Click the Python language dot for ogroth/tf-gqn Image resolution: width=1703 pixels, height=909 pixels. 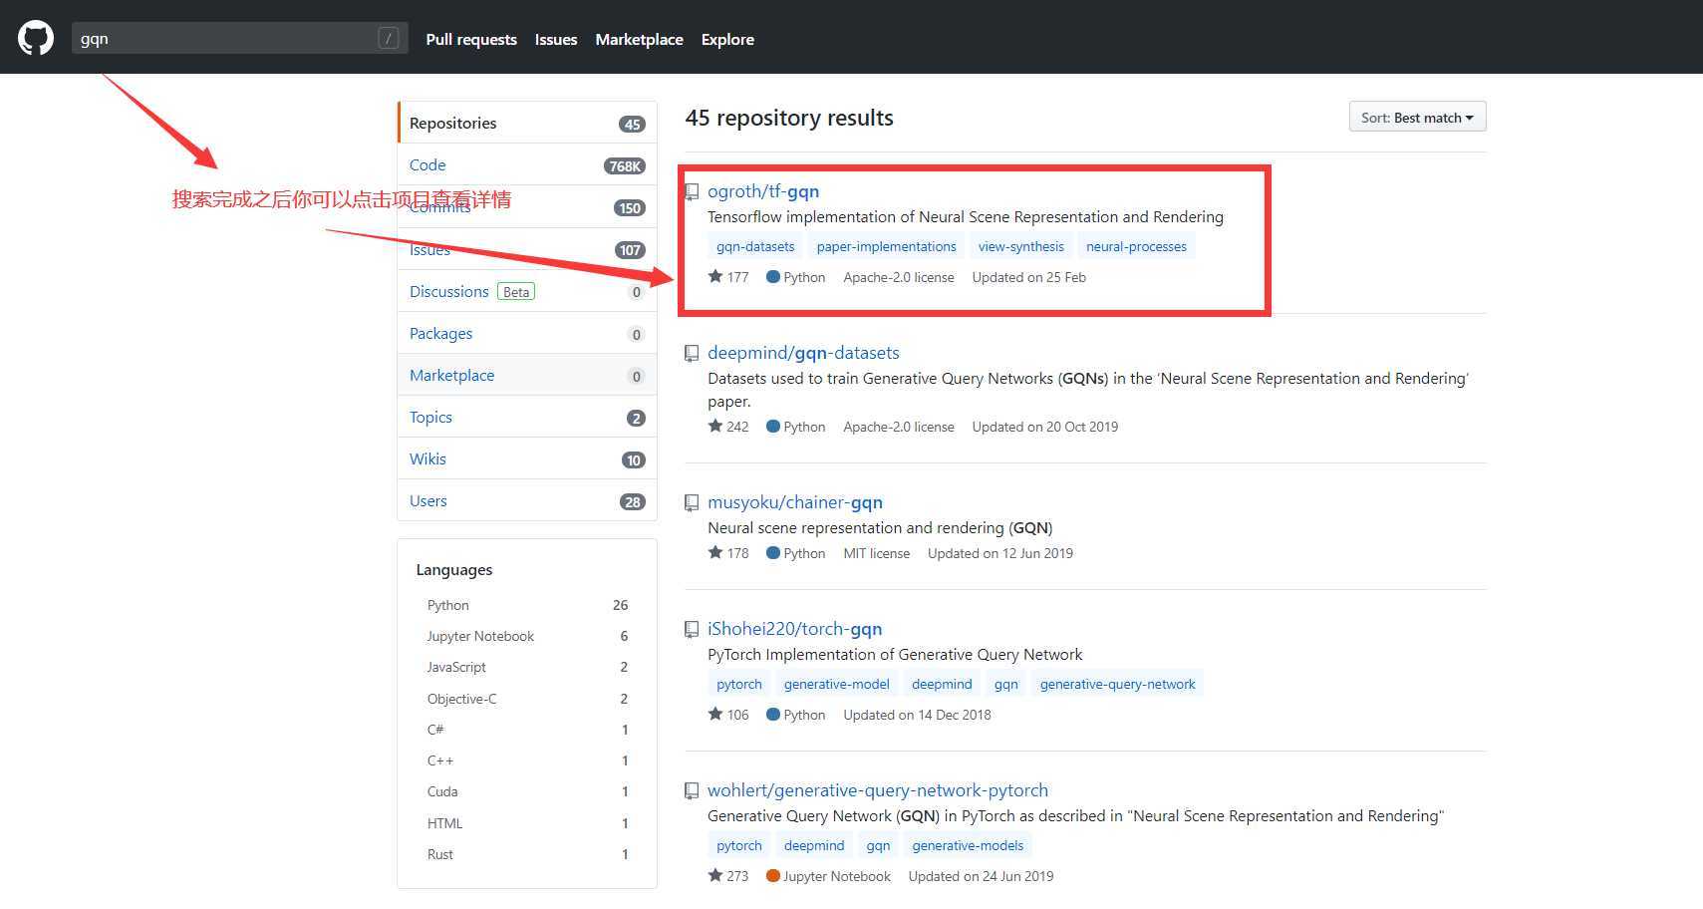[773, 277]
